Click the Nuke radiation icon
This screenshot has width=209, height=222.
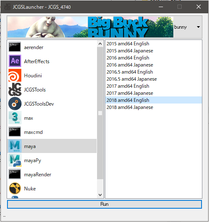tap(15, 188)
